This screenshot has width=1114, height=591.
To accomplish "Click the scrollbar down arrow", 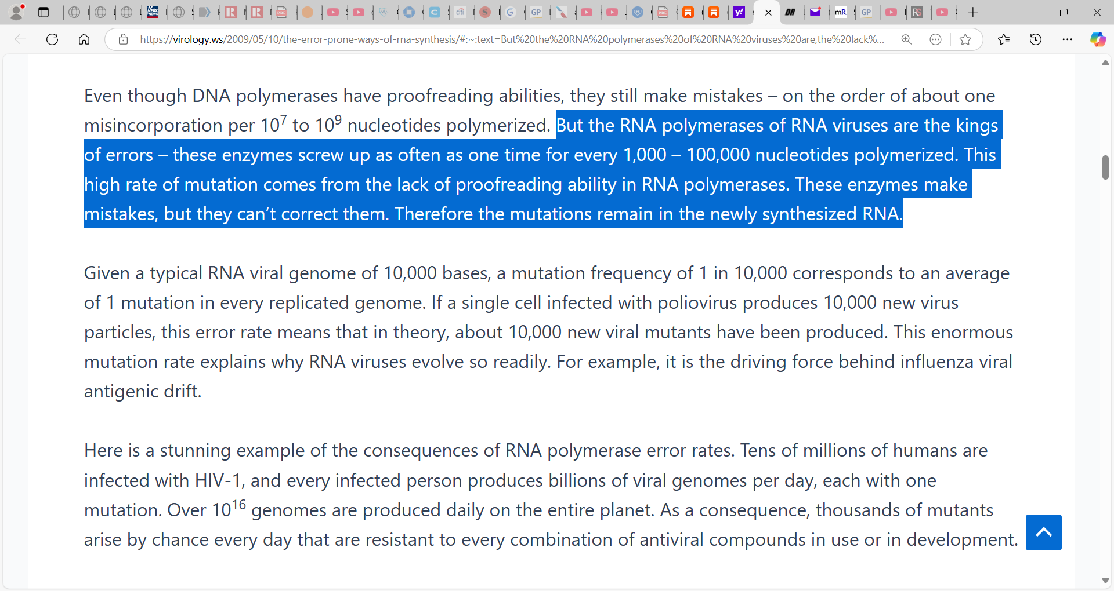I will click(x=1105, y=581).
